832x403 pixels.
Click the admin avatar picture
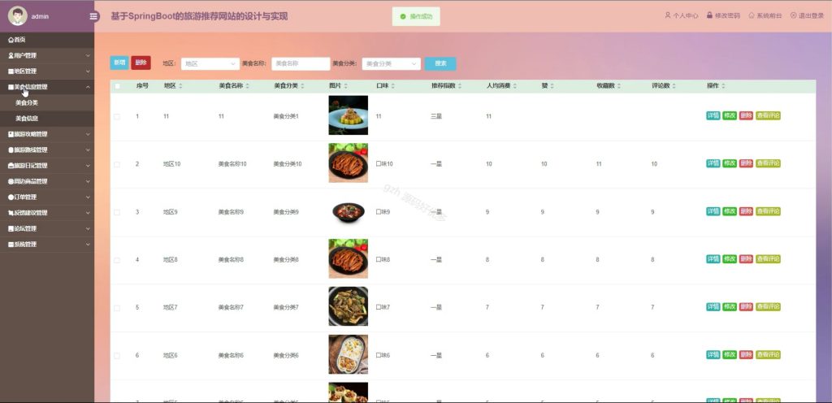(18, 16)
